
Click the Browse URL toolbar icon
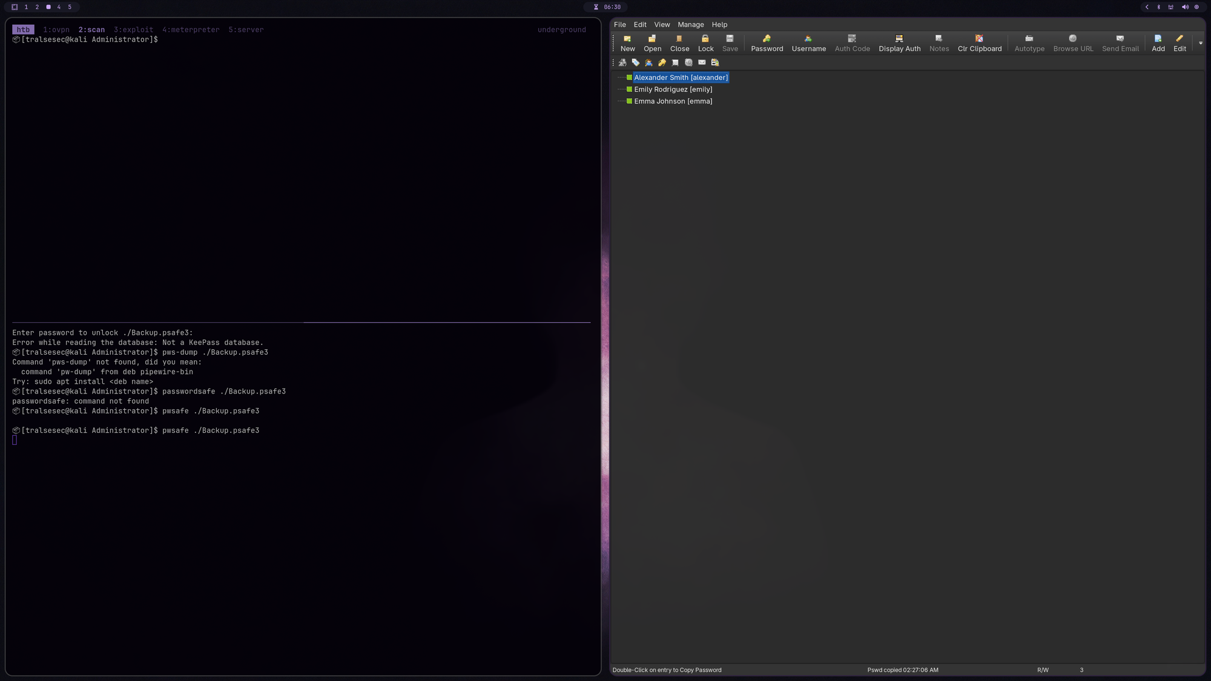pos(1073,42)
